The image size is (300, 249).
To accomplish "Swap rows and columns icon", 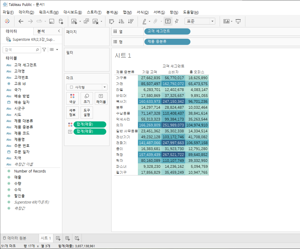I will [x=112, y=21].
